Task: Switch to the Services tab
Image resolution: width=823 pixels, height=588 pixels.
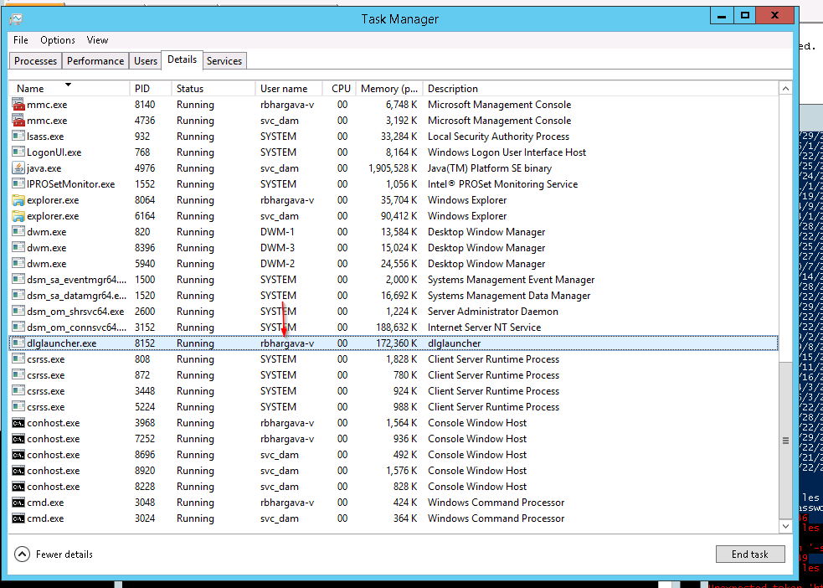Action: [x=224, y=61]
